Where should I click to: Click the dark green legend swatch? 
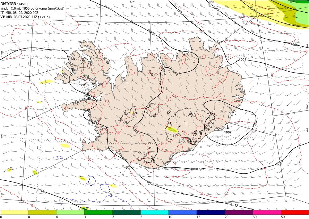click(126, 212)
